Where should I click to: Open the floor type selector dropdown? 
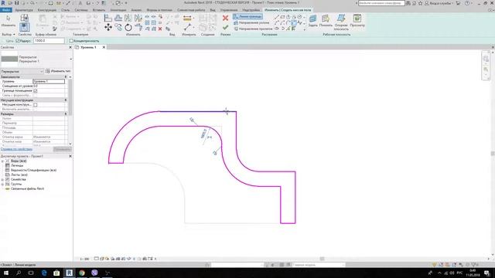pos(70,59)
